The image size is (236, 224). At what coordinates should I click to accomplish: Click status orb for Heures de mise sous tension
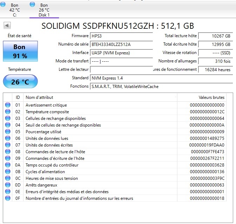[8, 178]
